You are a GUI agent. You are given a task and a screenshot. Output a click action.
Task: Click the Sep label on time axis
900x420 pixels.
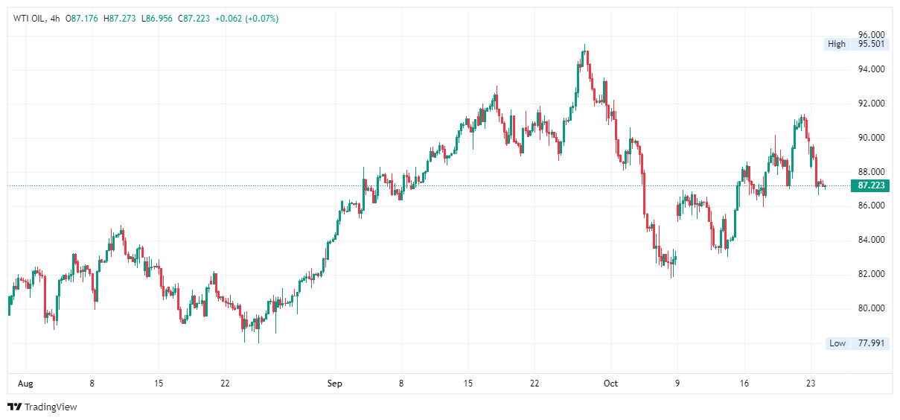[335, 384]
